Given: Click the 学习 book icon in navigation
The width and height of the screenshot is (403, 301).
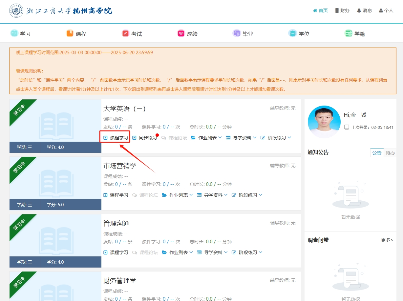Looking at the screenshot, I should click(x=14, y=33).
